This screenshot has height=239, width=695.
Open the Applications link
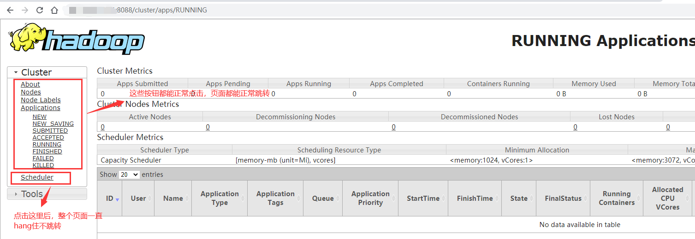coord(41,108)
